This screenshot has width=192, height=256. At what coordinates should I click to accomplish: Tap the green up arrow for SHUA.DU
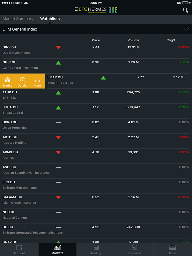pos(58,108)
